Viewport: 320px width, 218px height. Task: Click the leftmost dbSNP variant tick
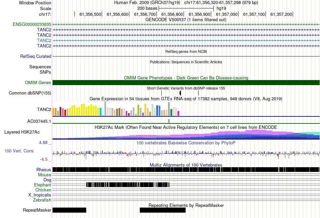(x=161, y=93)
